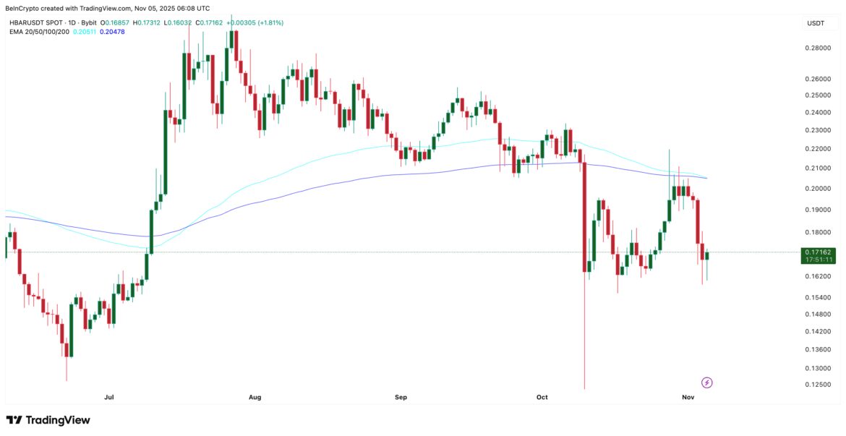Click the Aug label on time axis

[x=255, y=397]
